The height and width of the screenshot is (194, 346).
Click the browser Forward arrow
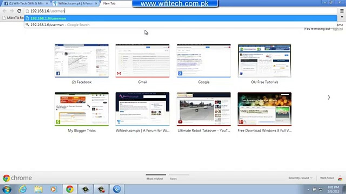point(12,11)
